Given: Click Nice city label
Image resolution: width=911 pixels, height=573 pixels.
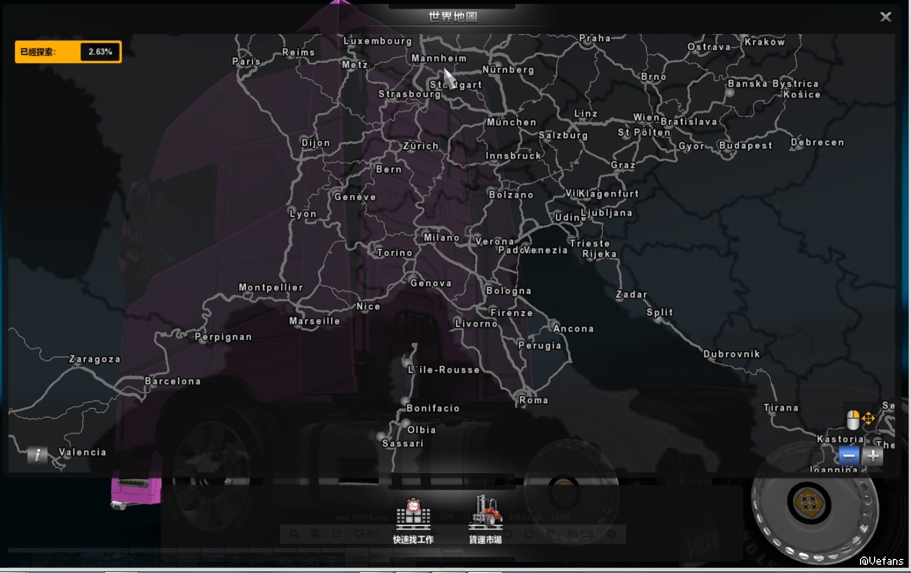Looking at the screenshot, I should tap(368, 306).
